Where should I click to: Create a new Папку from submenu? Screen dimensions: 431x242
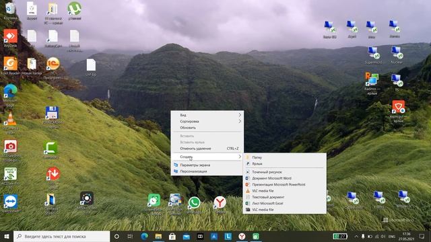[284, 157]
